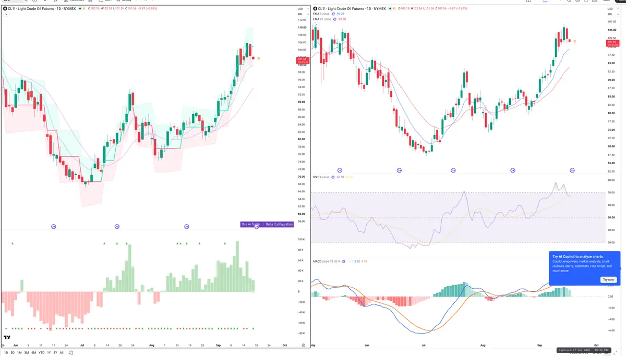Image resolution: width=626 pixels, height=356 pixels.
Task: Choose the 6M time range
Action: (33, 353)
